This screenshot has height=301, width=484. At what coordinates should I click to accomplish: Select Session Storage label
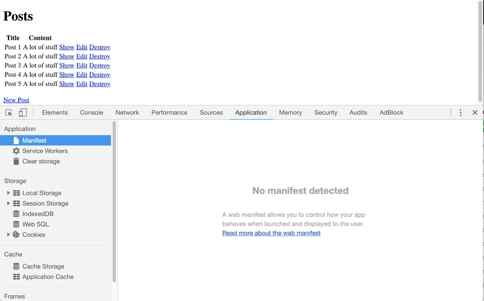pyautogui.click(x=45, y=203)
